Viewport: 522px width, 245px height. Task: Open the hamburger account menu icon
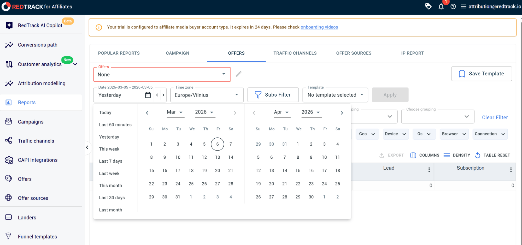(464, 7)
